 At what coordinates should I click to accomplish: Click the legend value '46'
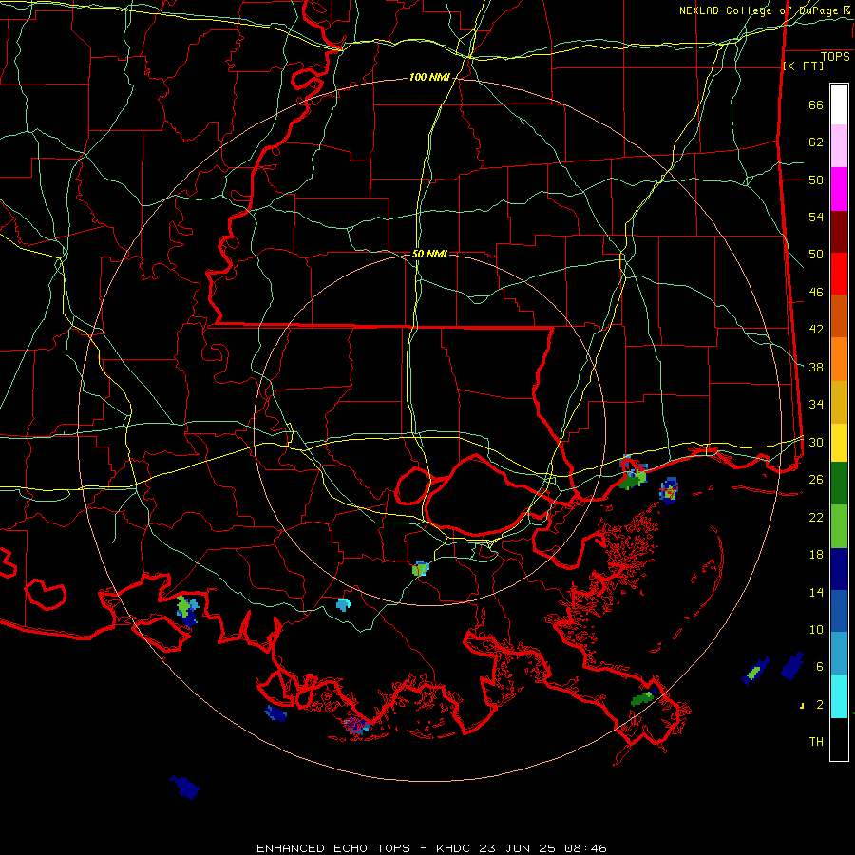coord(816,293)
